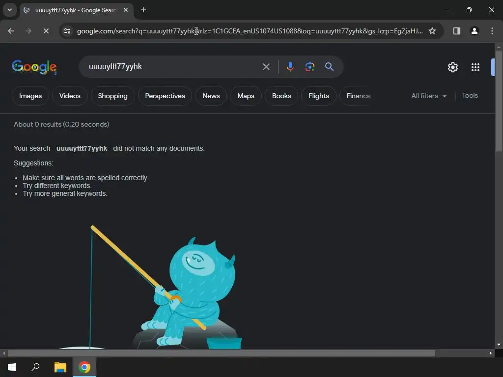This screenshot has height=377, width=503.
Task: Open the Chrome profile icon
Action: tap(474, 31)
